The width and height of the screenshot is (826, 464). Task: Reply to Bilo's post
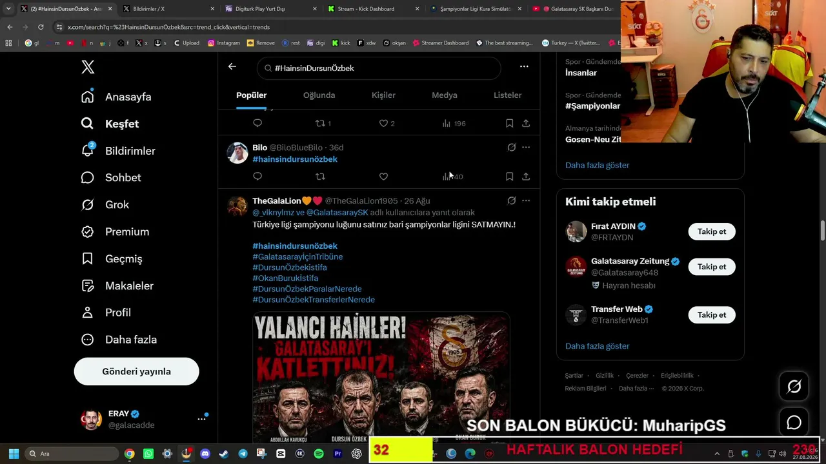pos(257,177)
